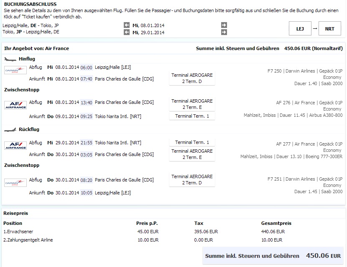Click Terminal AEROGARE 2 Term. D box for F7 251
The width and height of the screenshot is (347, 267).
click(192, 179)
